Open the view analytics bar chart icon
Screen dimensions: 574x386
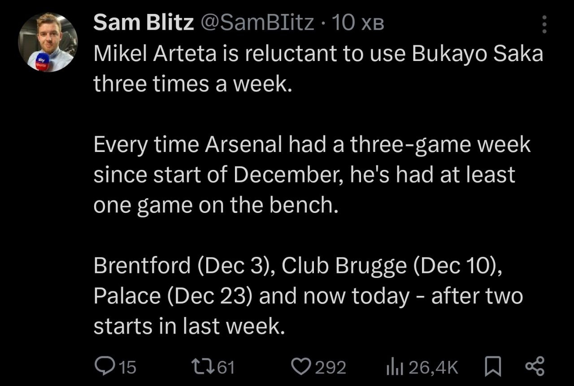pos(394,367)
